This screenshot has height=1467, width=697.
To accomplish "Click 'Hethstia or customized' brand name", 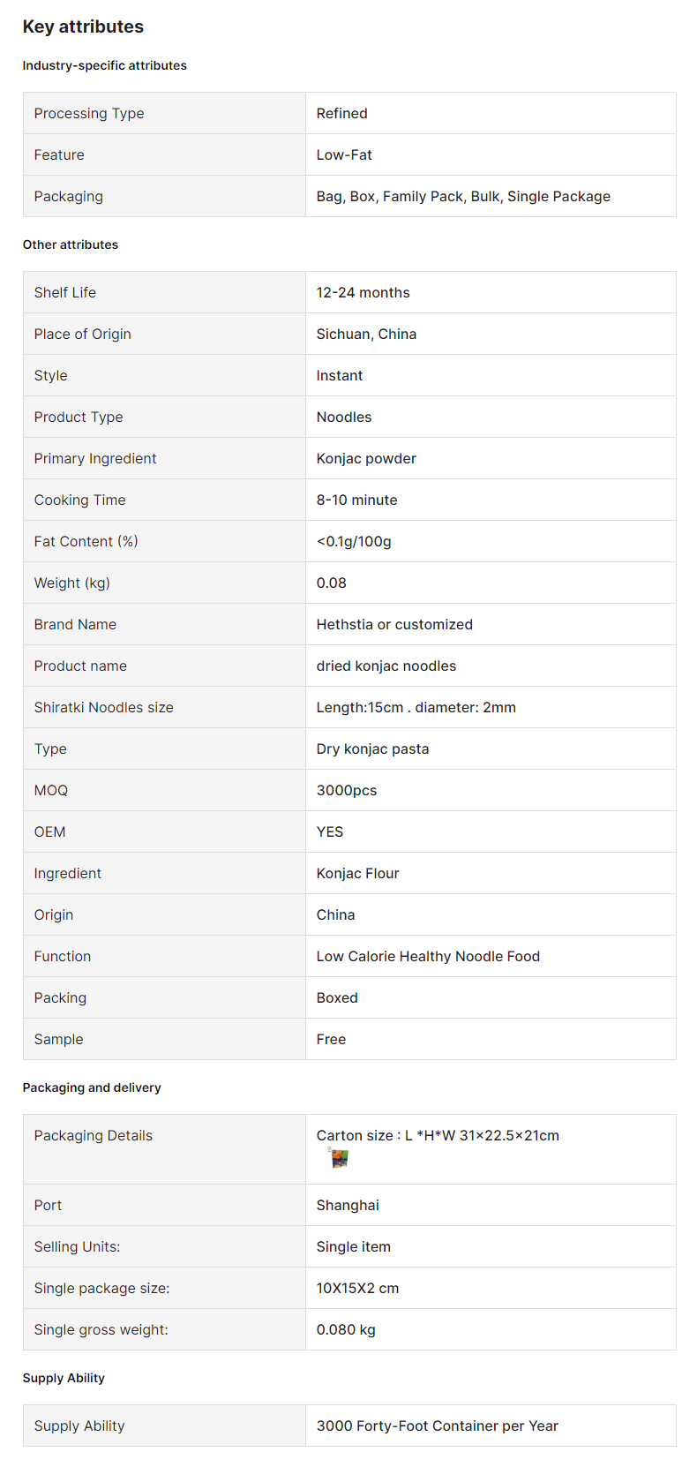I will pyautogui.click(x=394, y=624).
